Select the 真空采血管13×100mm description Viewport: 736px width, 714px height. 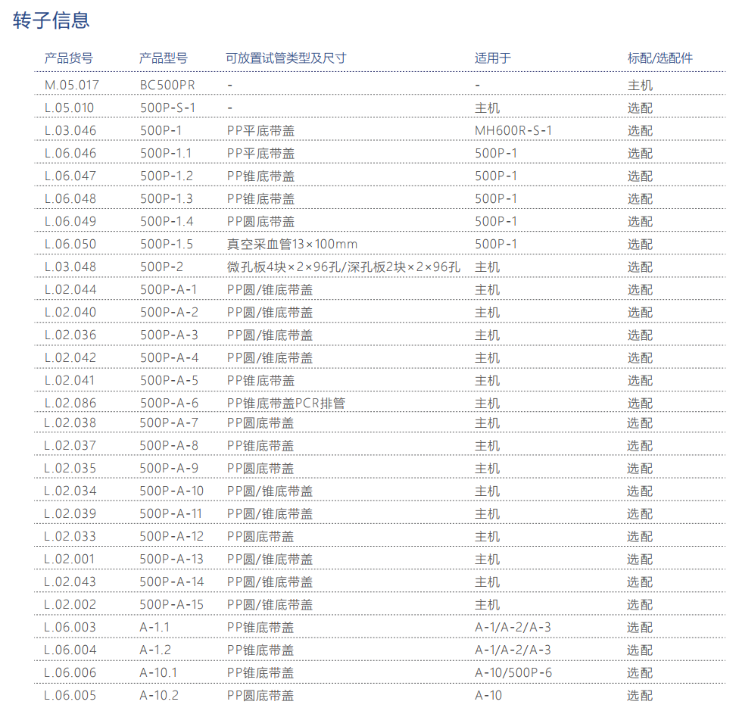(292, 245)
